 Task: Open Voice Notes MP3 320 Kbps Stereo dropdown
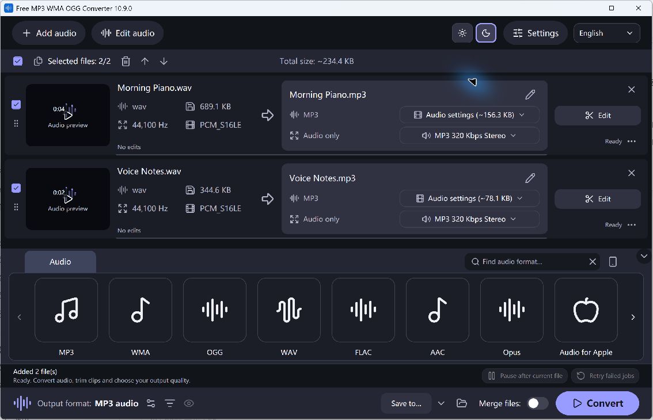[469, 219]
